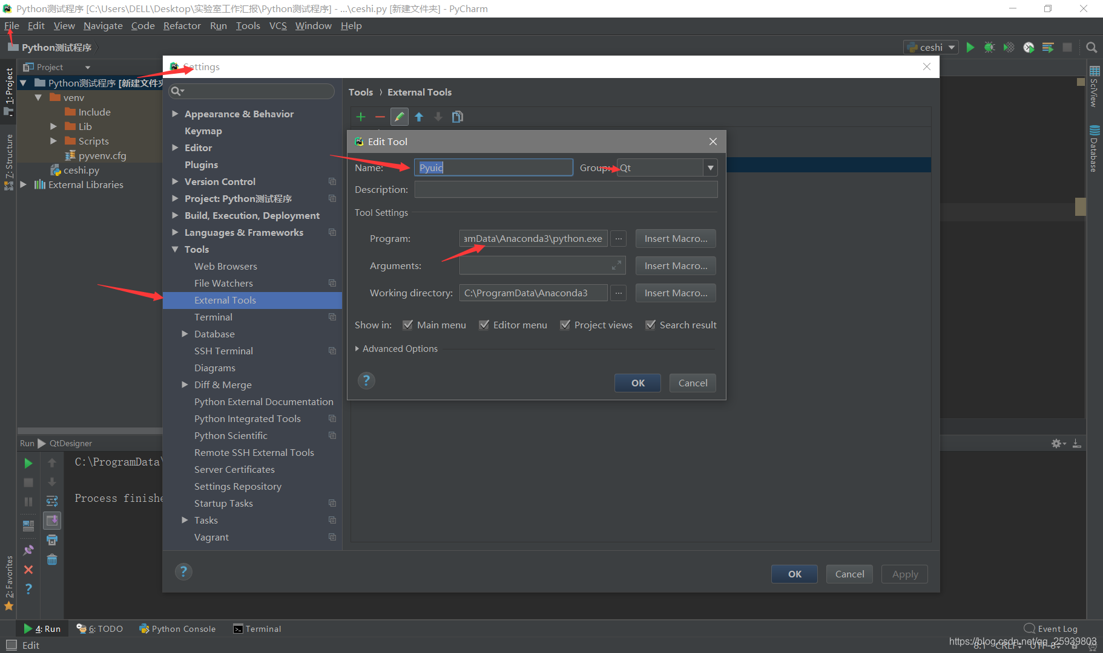Toggle the Editor menu checkbox
Image resolution: width=1103 pixels, height=653 pixels.
tap(484, 325)
